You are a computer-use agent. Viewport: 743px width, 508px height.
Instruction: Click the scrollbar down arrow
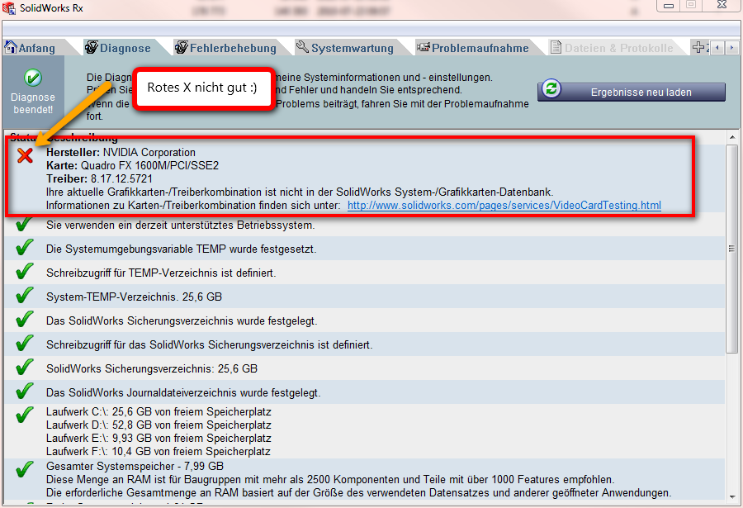[x=732, y=496]
